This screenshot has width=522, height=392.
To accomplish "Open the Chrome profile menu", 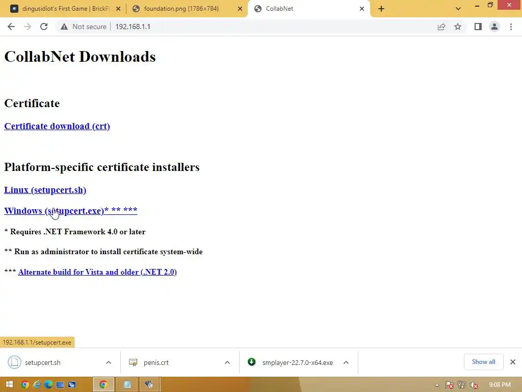I will [x=494, y=27].
